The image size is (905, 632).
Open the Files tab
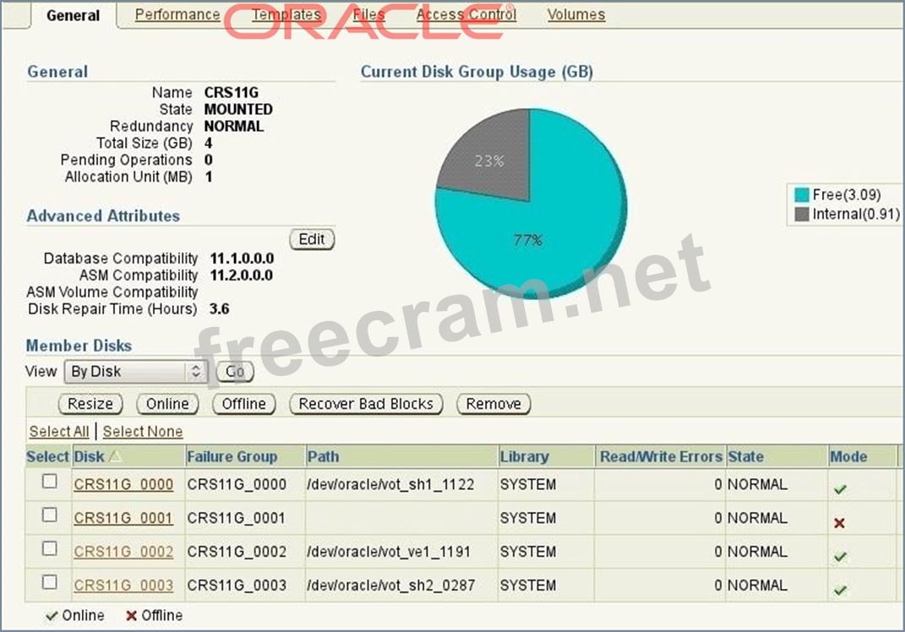coord(368,14)
